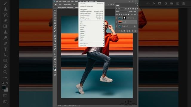Select the Pen tool in the Photoshop tools panel

(55, 49)
